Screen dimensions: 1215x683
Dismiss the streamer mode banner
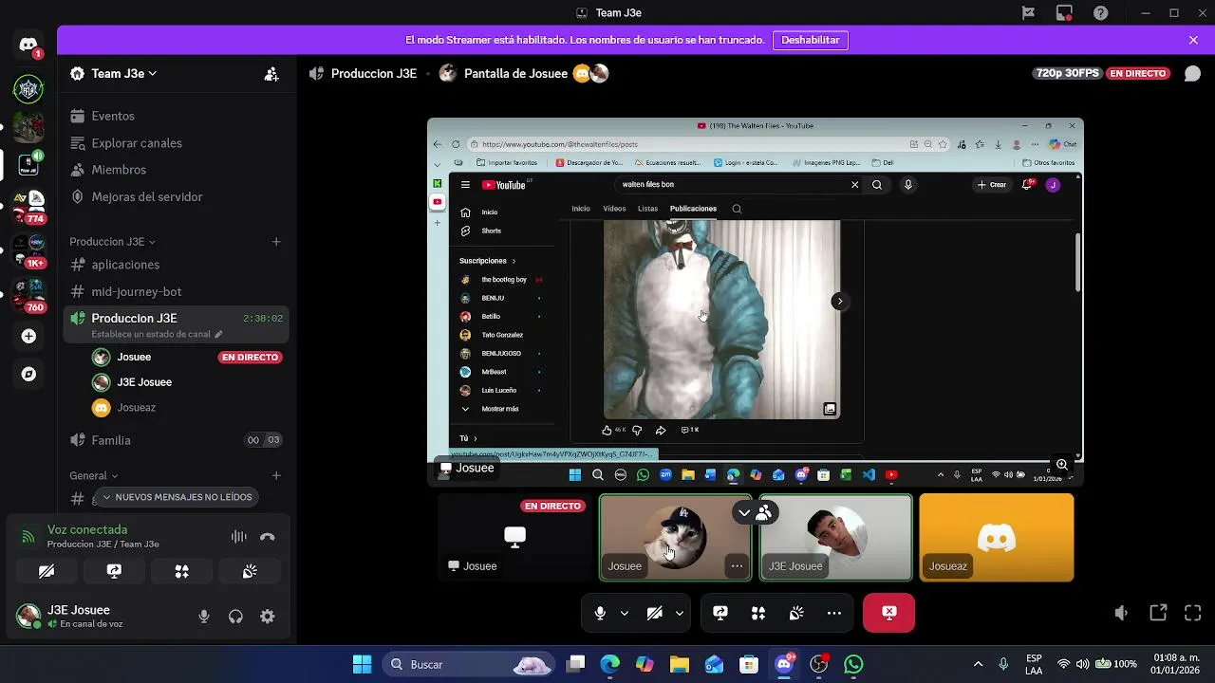[1193, 40]
